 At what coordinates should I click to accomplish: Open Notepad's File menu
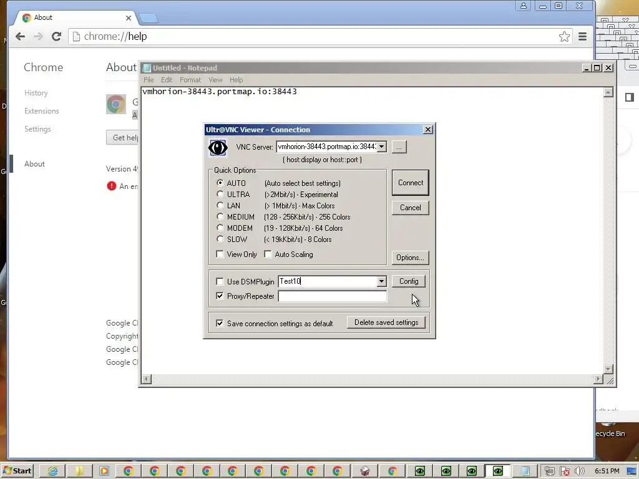[149, 80]
